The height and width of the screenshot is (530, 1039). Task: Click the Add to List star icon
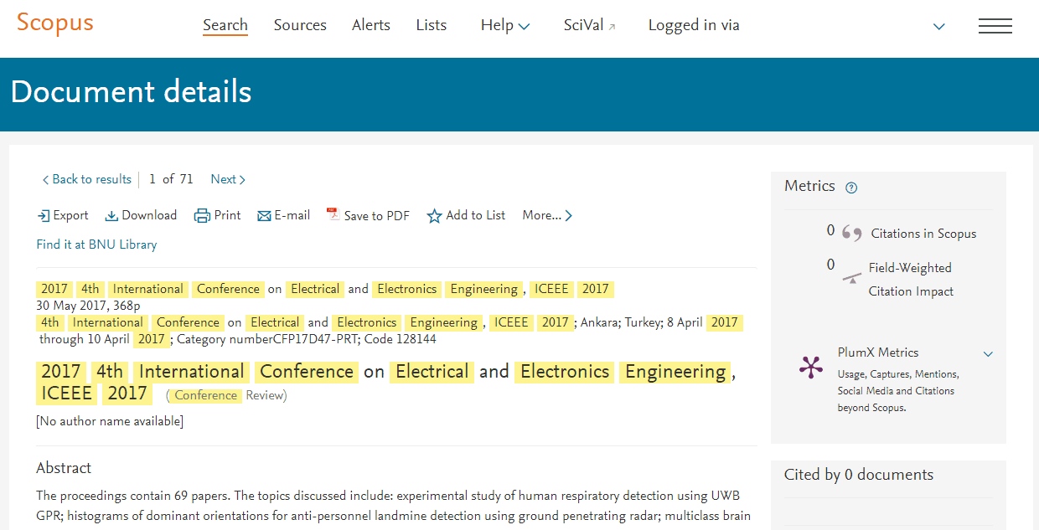434,216
